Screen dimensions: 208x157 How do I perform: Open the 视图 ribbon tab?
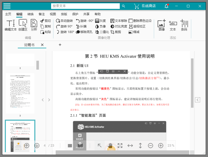53,14
